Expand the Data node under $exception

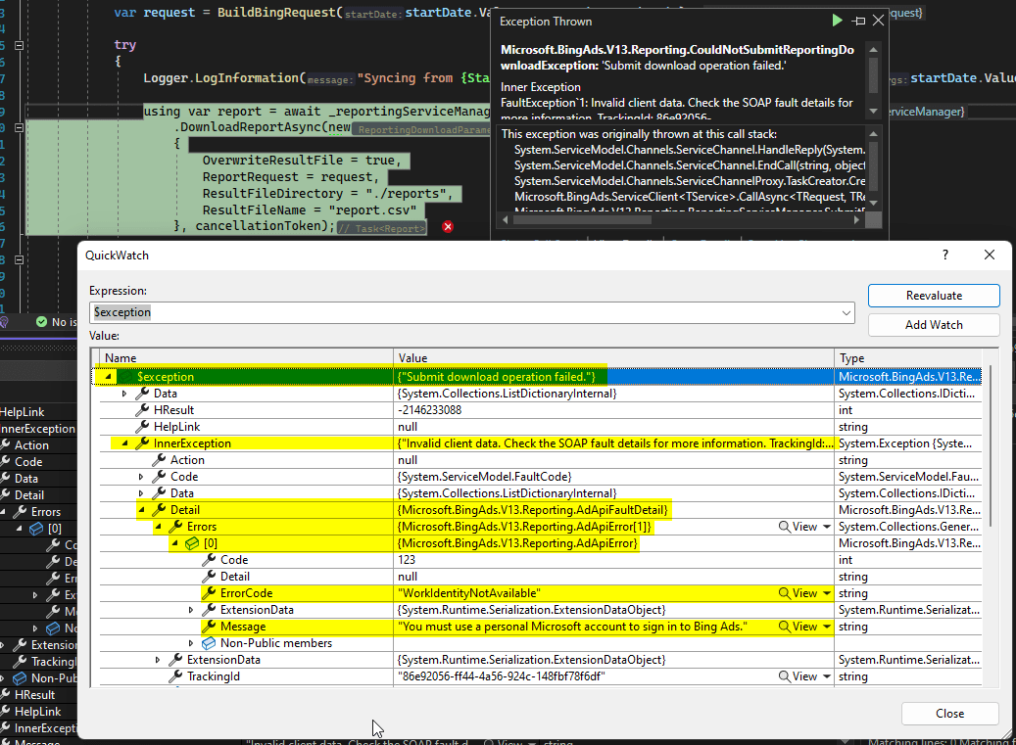click(123, 393)
